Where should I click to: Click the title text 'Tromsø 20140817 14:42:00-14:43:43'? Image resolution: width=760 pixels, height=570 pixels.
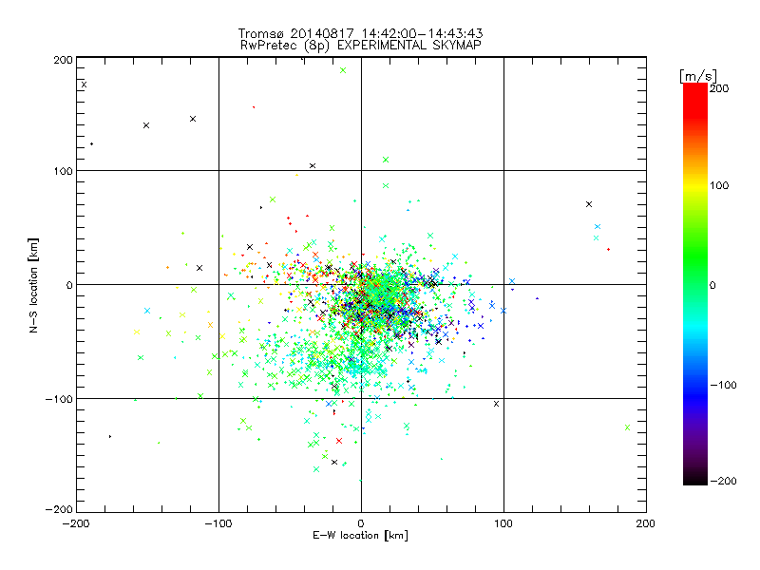click(360, 33)
